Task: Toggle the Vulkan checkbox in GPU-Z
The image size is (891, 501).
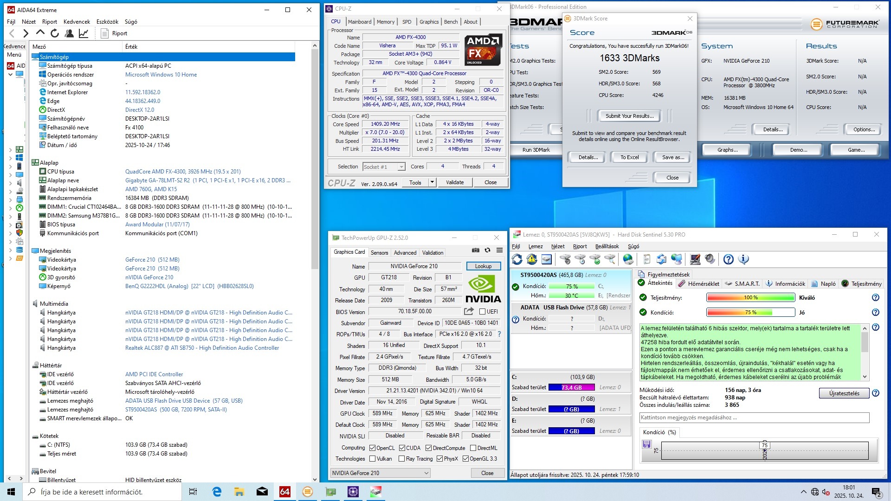Action: (x=372, y=459)
